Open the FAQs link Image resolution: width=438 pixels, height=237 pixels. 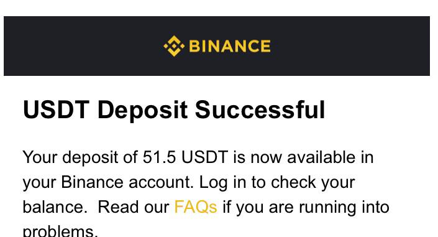click(196, 207)
